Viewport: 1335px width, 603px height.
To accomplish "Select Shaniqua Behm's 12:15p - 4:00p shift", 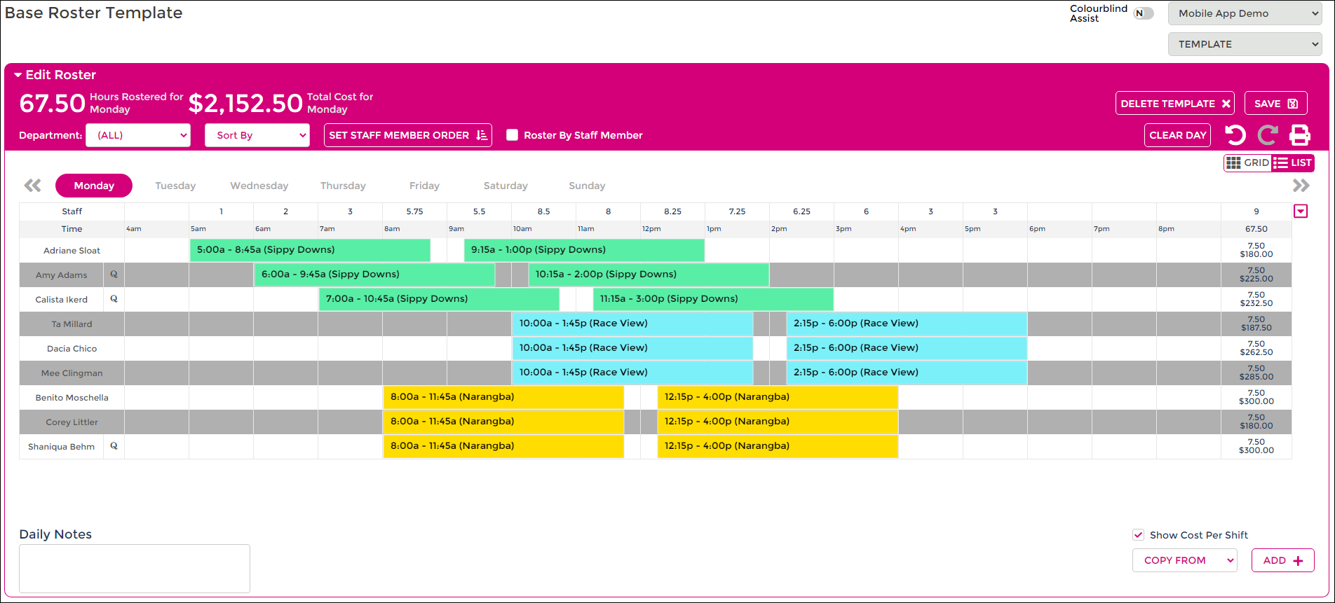I will click(778, 446).
